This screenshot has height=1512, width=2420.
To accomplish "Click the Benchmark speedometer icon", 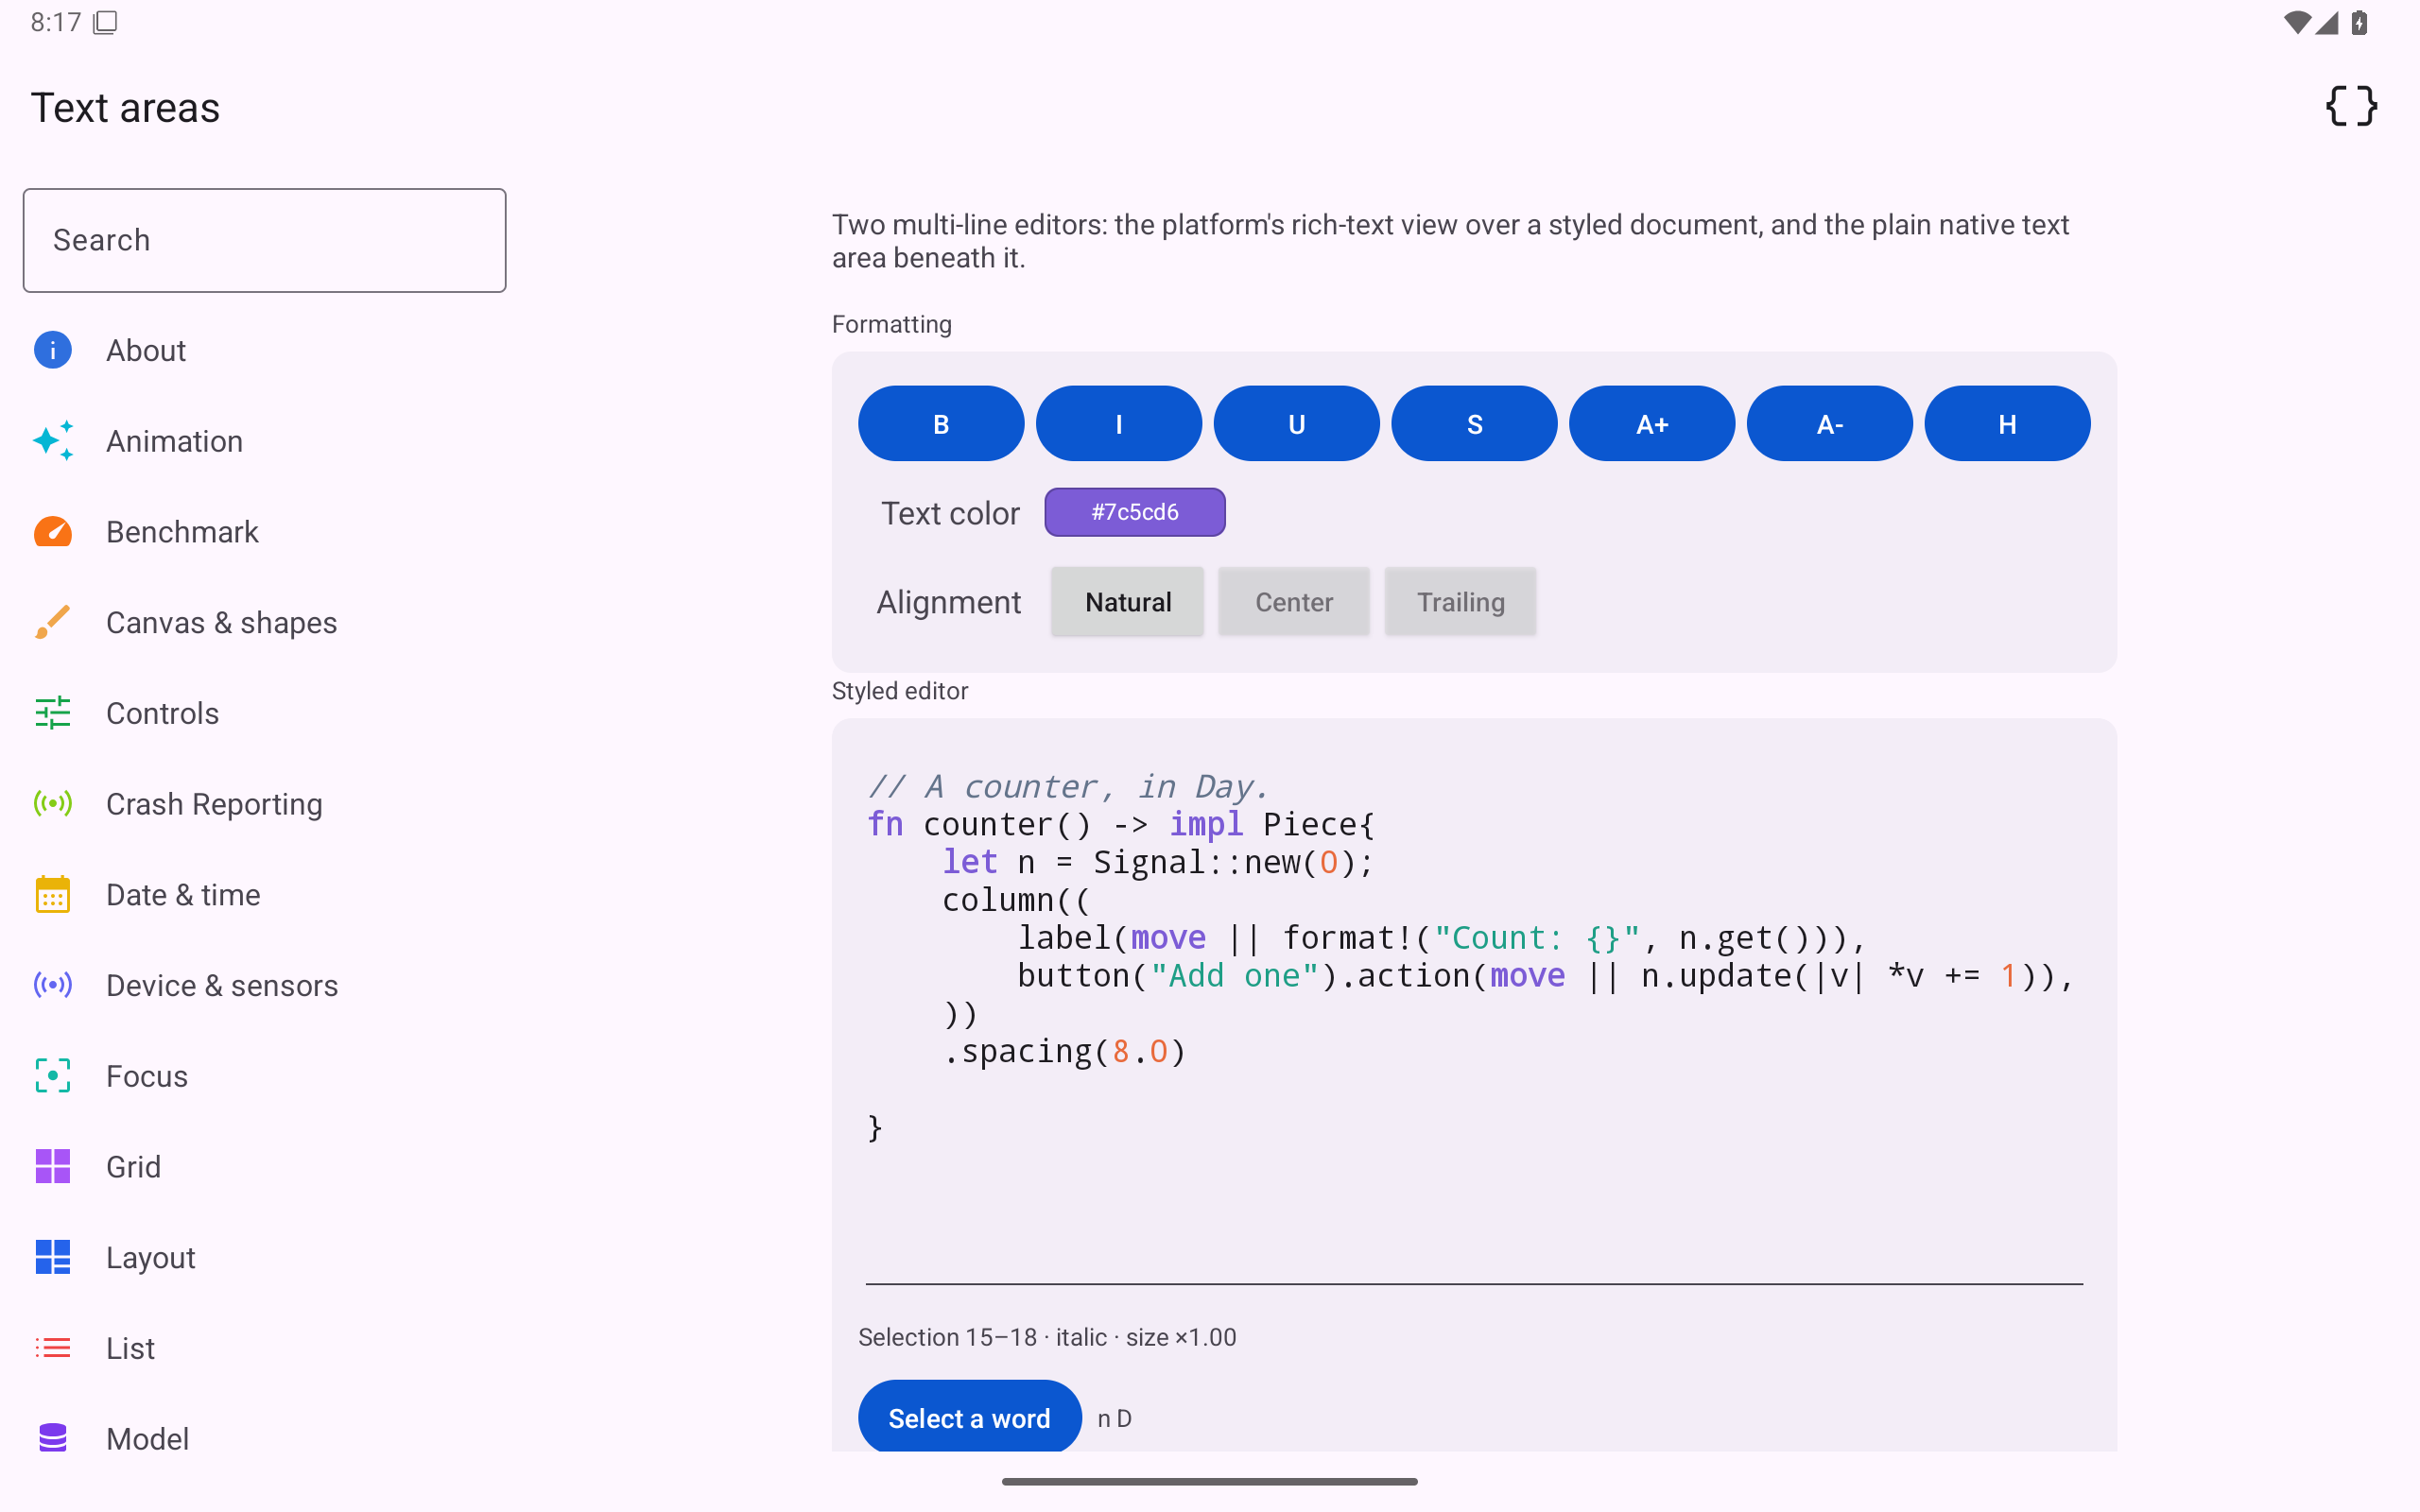I will (53, 532).
